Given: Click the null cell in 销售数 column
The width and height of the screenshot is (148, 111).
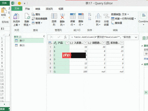Looking at the screenshot, I should (97, 72).
